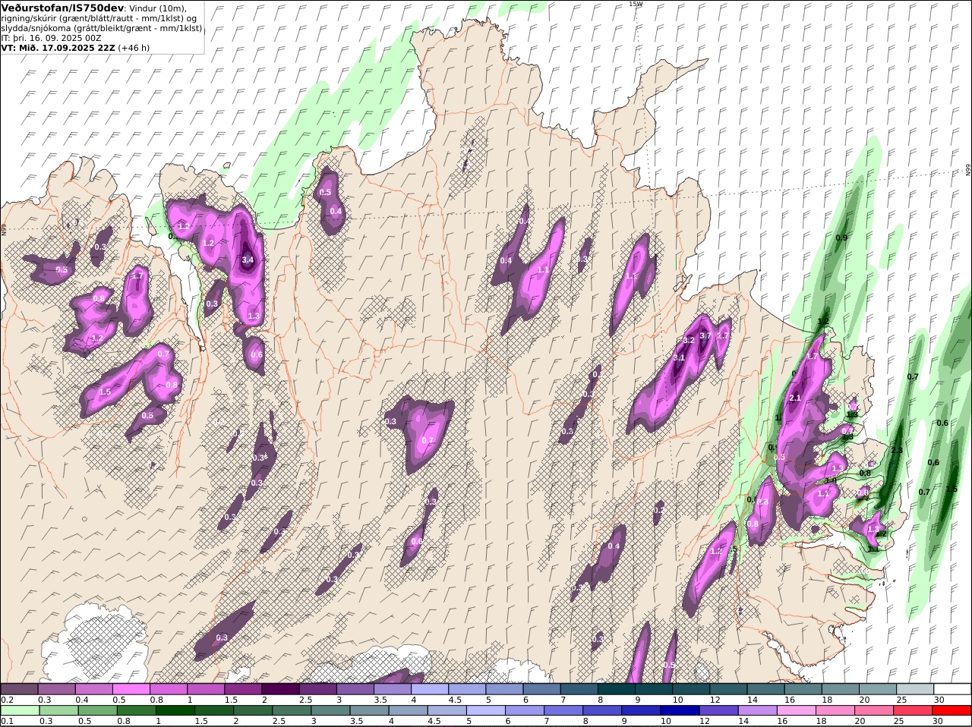Select the "2.1" snowfall value on the map
This screenshot has width=972, height=727.
tap(795, 398)
